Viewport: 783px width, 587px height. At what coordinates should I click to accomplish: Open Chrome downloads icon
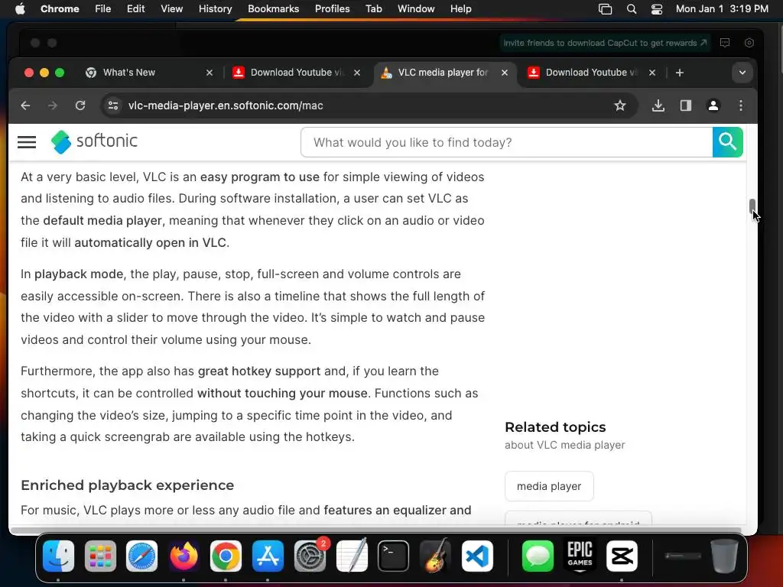point(658,105)
